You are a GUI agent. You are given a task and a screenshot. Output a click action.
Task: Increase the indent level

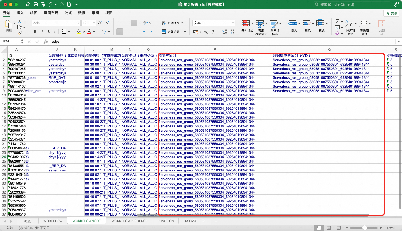click(x=153, y=32)
